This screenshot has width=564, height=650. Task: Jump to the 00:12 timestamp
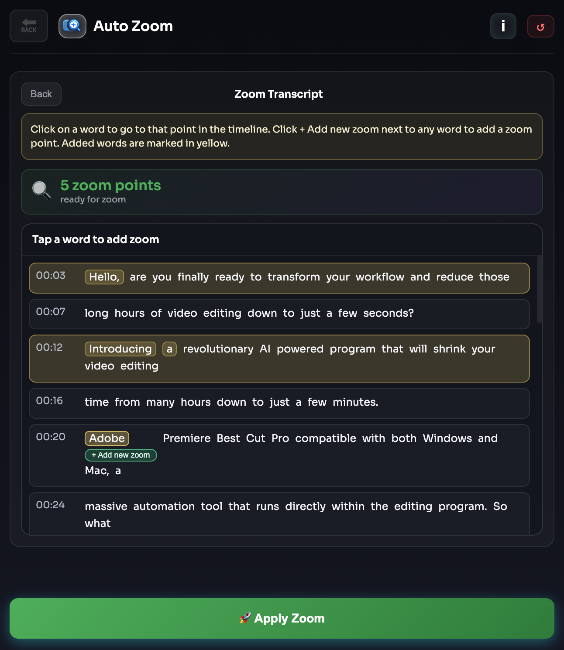[x=49, y=347]
